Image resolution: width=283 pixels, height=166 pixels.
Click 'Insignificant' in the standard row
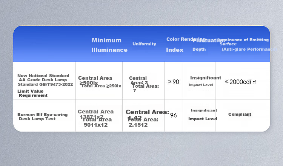coord(206,78)
